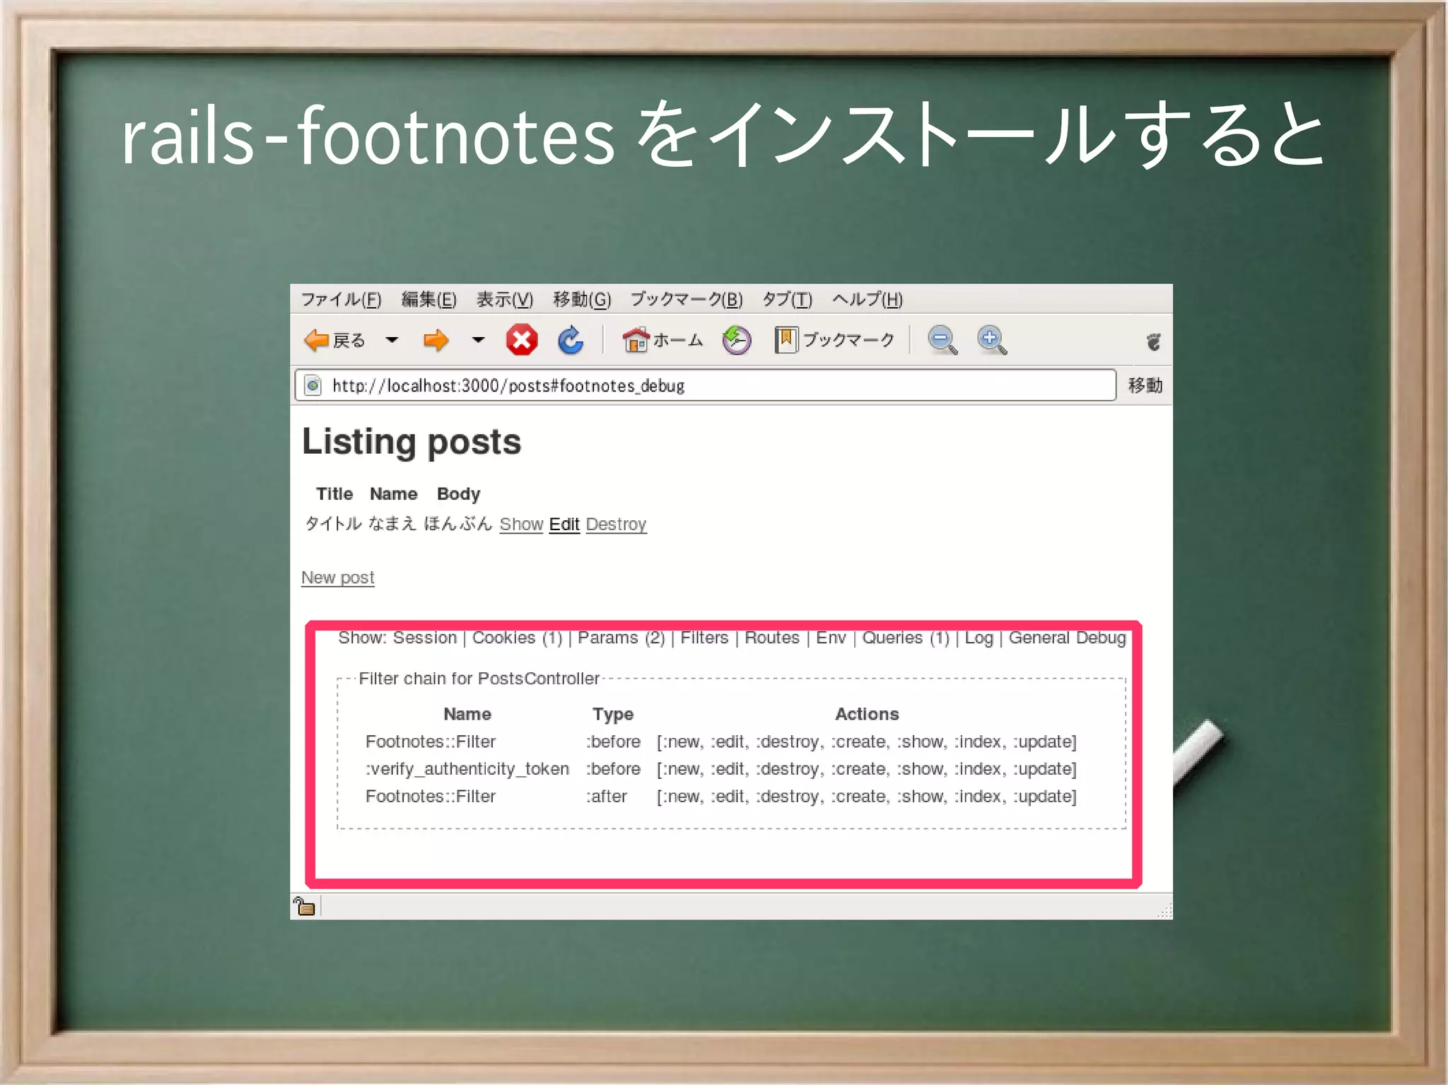This screenshot has width=1448, height=1085.
Task: Click the Destroy link for the post
Action: click(x=616, y=524)
